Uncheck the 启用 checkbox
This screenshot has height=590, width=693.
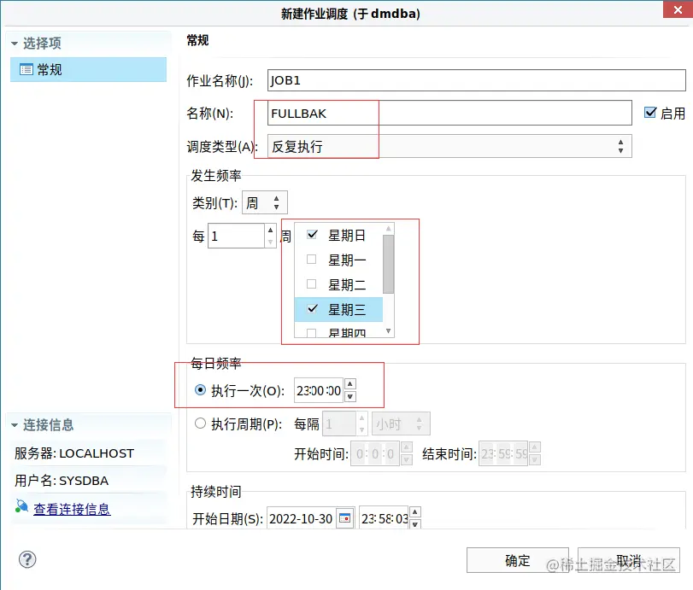(x=652, y=112)
